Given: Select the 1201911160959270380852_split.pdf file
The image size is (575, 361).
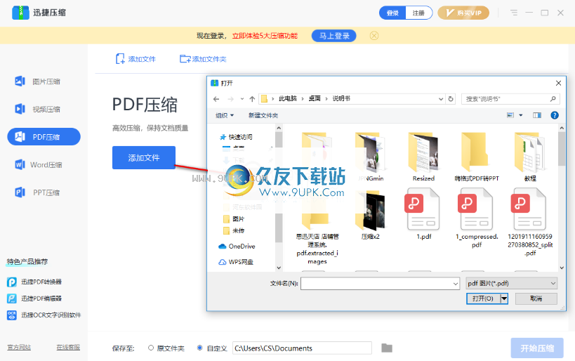Looking at the screenshot, I should 530,222.
